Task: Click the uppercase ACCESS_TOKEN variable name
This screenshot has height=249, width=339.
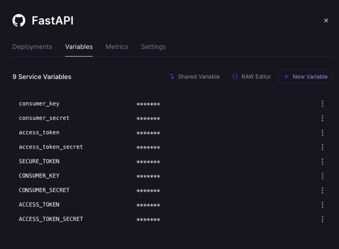Action: click(x=39, y=205)
